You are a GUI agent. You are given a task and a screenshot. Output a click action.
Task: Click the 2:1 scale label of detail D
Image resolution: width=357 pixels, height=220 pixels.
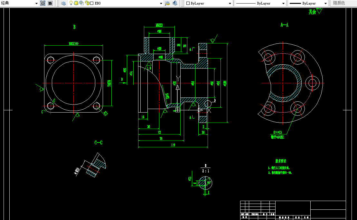[206, 171]
